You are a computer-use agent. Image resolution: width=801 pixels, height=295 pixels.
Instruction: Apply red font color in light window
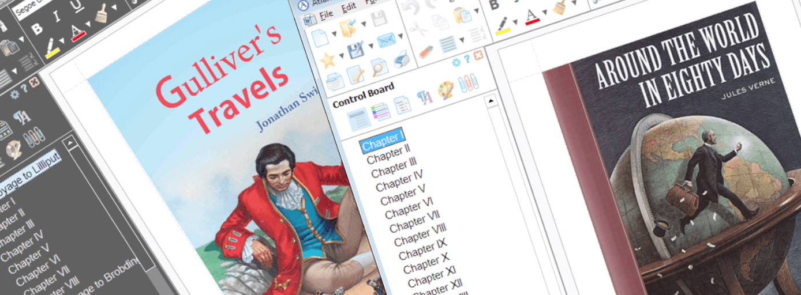[x=531, y=17]
